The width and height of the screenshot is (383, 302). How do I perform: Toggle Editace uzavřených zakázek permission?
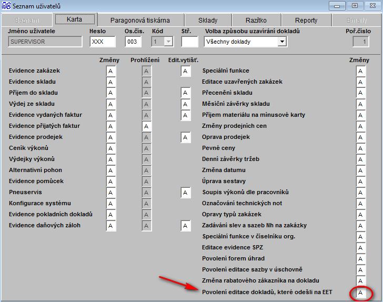(360, 82)
